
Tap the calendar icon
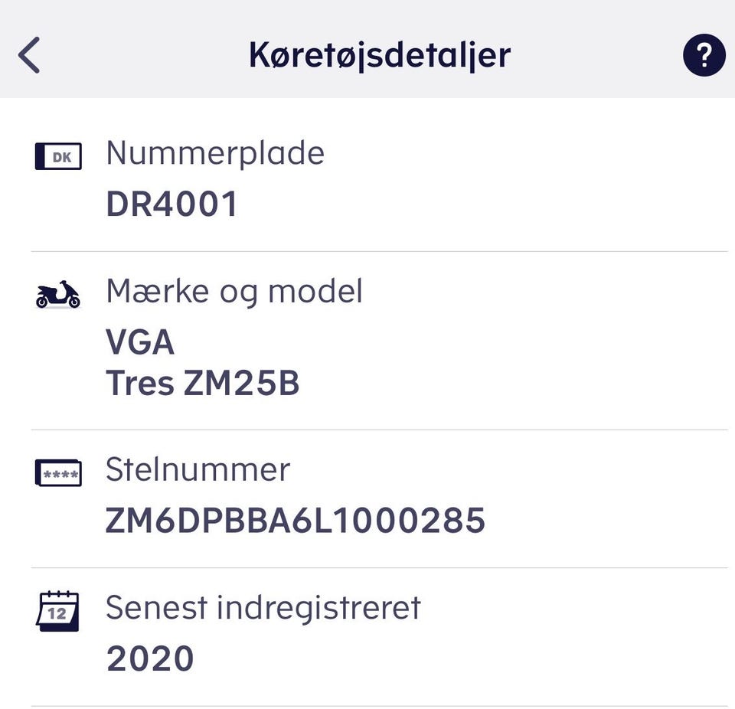pos(58,611)
